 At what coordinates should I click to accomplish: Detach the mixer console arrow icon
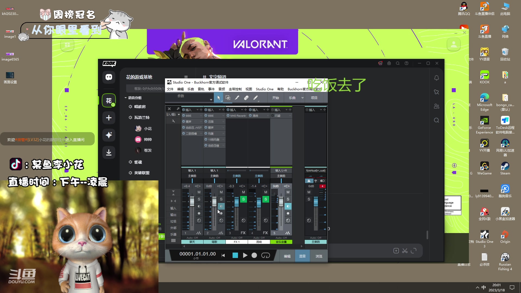click(178, 109)
